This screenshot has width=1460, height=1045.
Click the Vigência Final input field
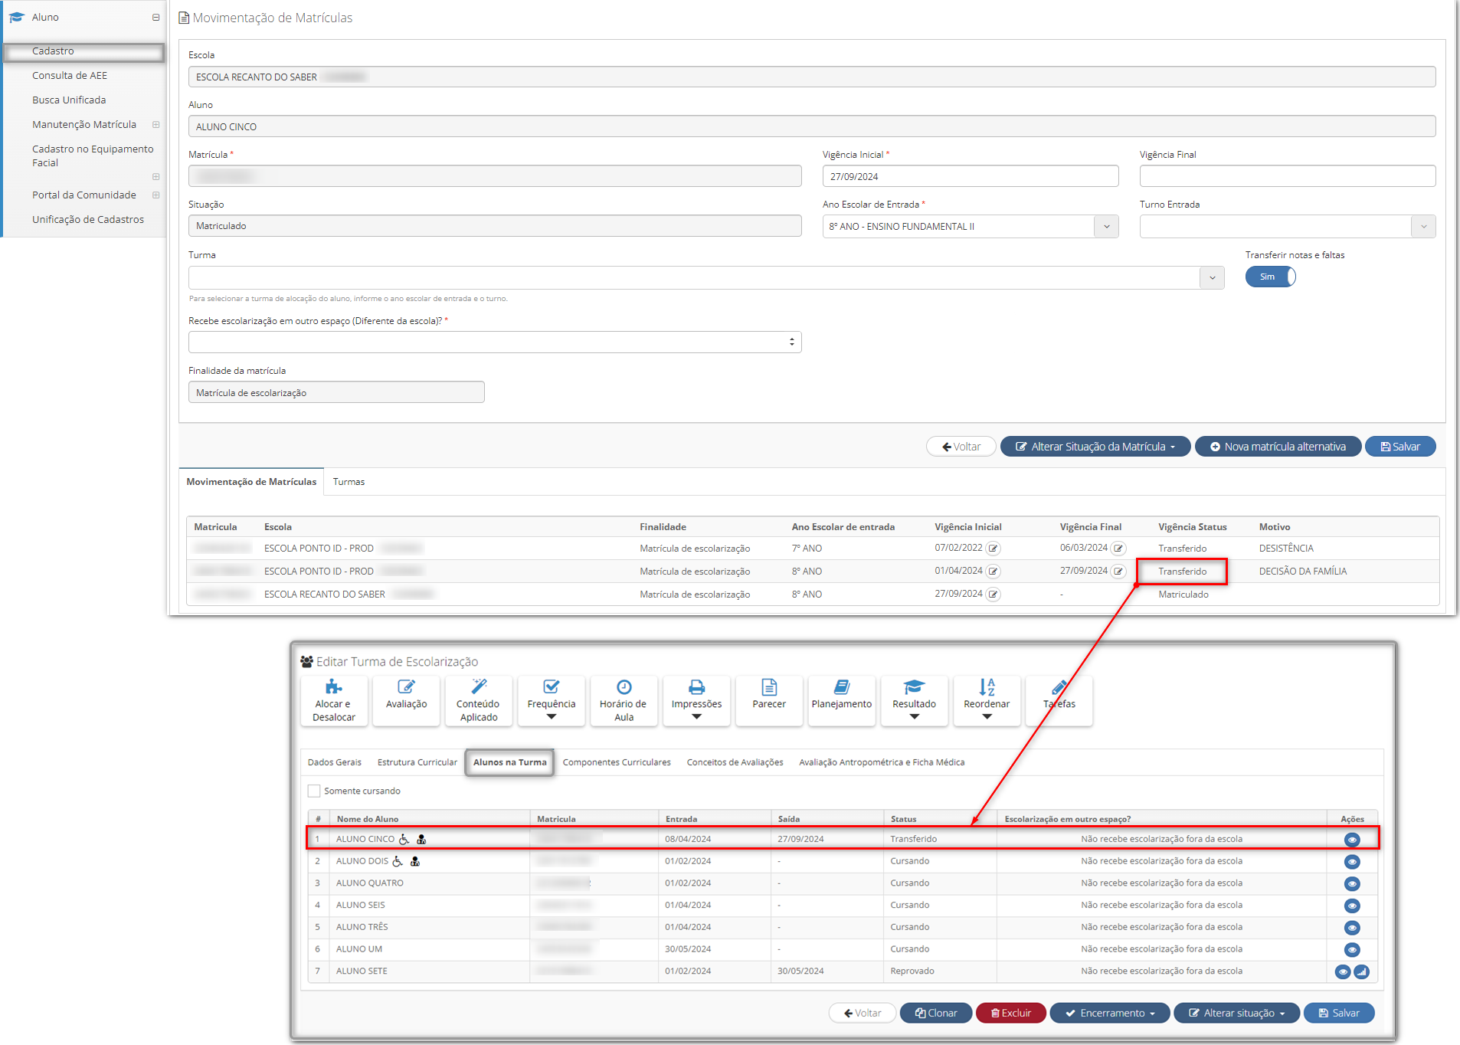pyautogui.click(x=1287, y=176)
